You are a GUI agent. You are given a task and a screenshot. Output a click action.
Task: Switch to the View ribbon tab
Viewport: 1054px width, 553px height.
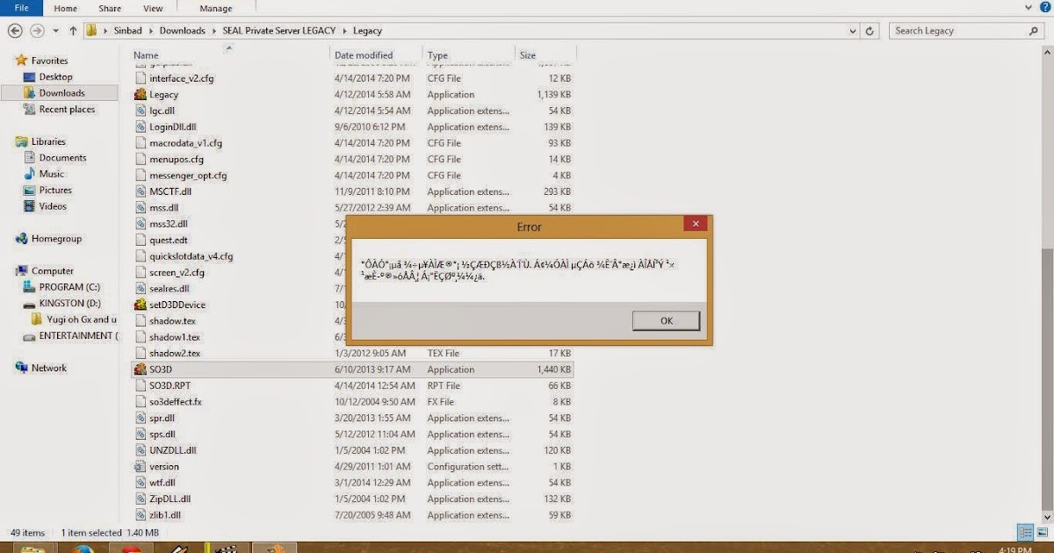point(153,8)
